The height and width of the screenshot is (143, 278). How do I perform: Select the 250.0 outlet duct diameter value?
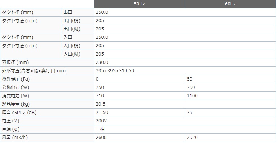[x=102, y=12]
